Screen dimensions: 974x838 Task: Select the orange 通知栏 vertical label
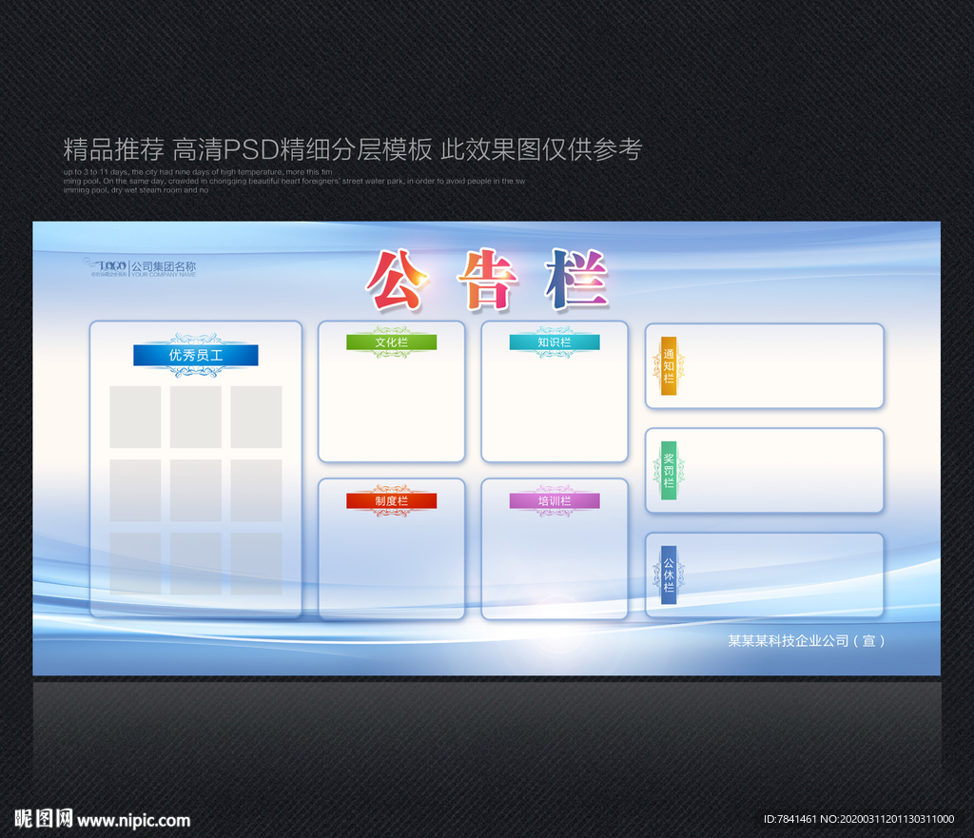coord(669,366)
